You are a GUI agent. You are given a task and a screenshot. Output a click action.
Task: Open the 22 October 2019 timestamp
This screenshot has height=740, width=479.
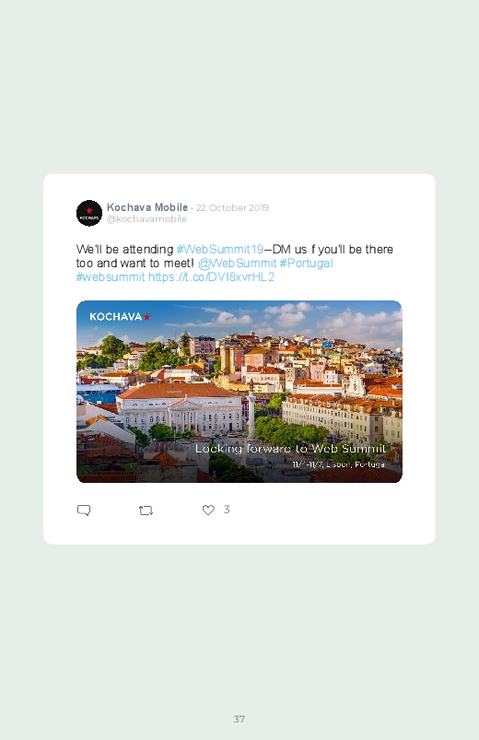click(232, 207)
